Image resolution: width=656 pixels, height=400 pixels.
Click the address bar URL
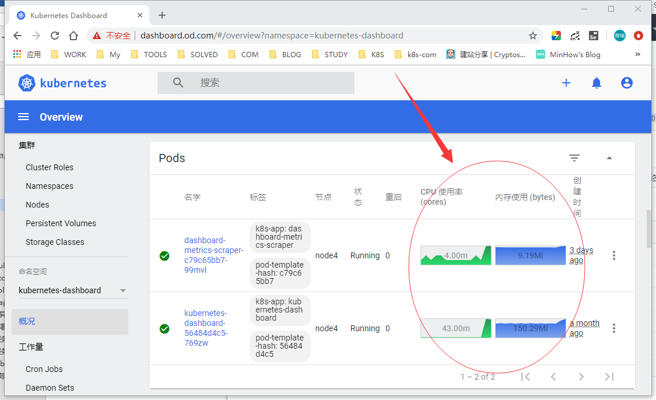(x=272, y=36)
